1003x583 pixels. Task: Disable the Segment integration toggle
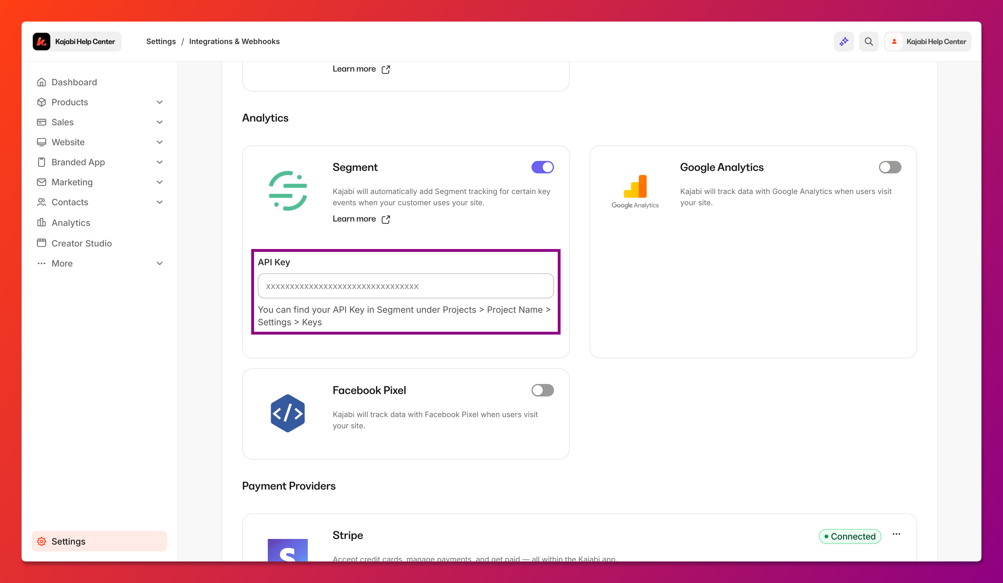coord(542,167)
